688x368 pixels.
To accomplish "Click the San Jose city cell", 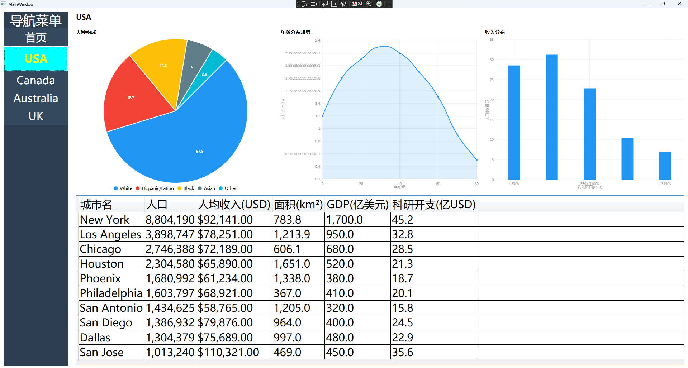I will click(111, 352).
